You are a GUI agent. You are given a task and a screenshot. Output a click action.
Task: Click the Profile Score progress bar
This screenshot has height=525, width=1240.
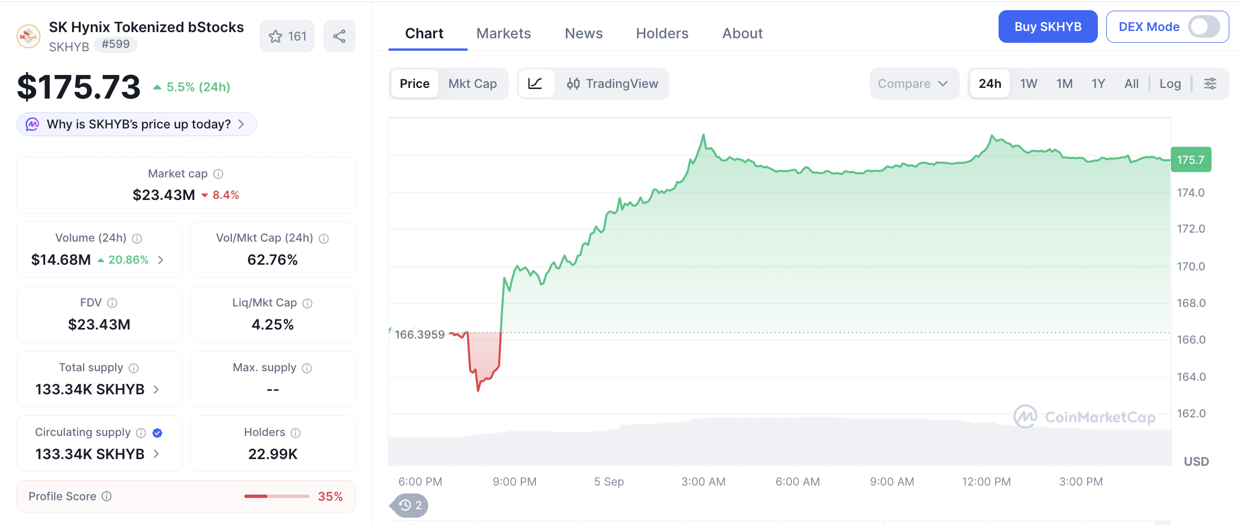click(276, 496)
